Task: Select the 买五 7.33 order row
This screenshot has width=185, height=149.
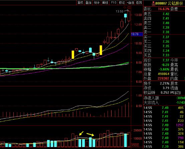Action: pos(164,55)
